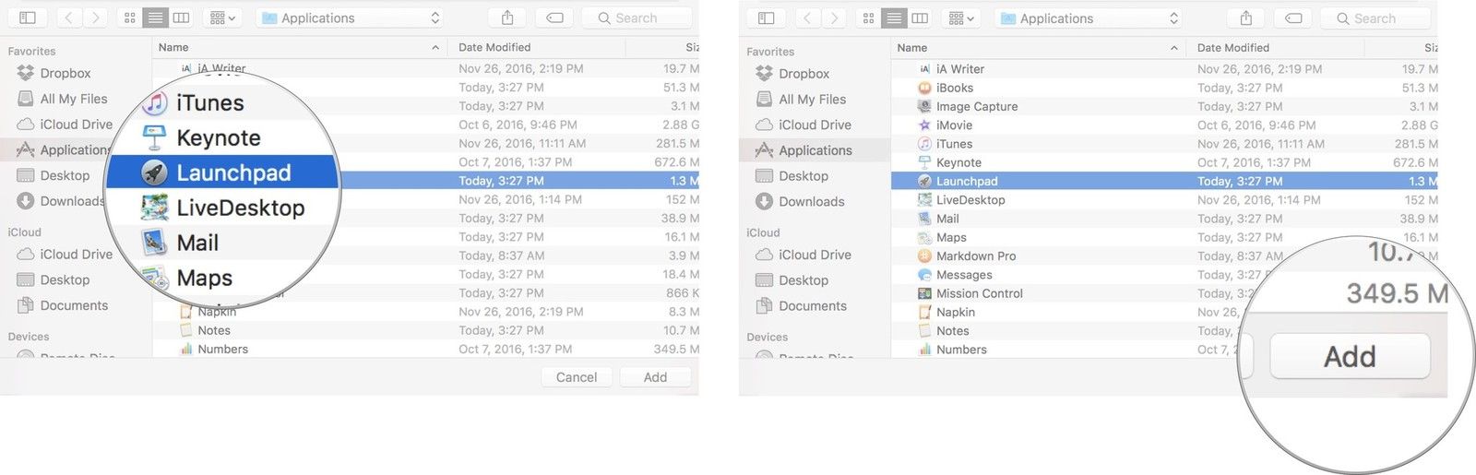This screenshot has width=1476, height=475.
Task: Click the Name column sort arrow in right window
Action: [x=1173, y=48]
